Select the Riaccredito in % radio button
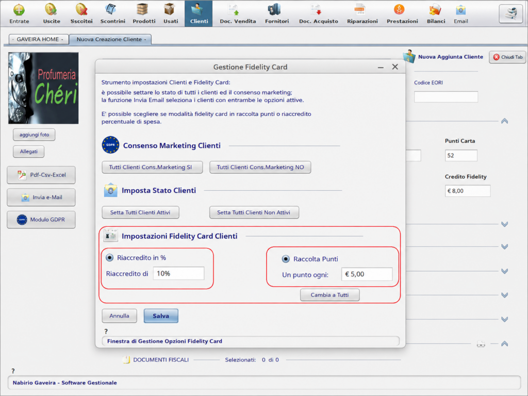528x396 pixels. 109,258
